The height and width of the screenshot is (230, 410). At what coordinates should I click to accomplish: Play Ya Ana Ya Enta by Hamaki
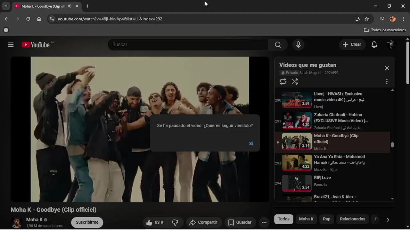tap(333, 163)
